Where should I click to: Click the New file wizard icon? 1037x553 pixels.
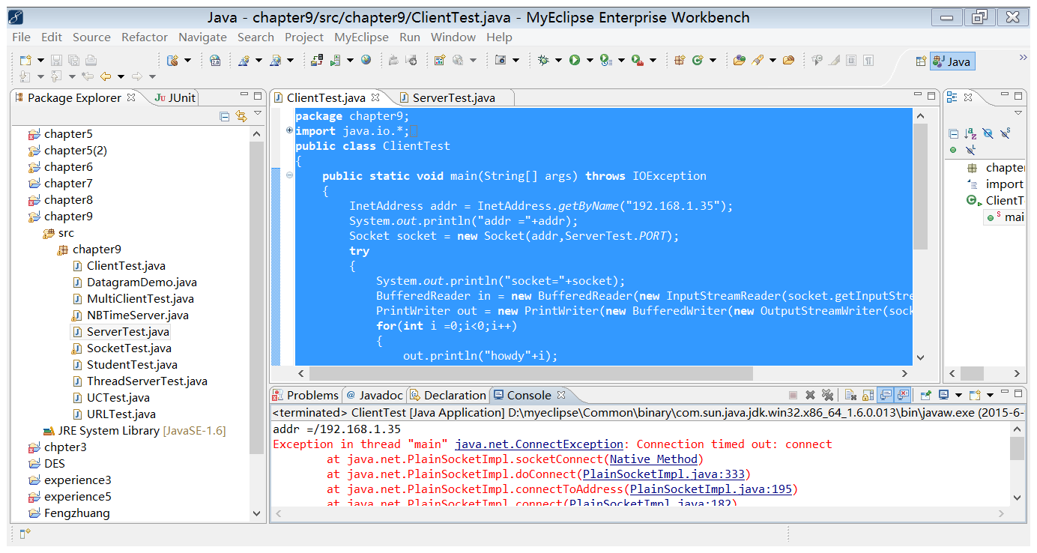pos(25,60)
